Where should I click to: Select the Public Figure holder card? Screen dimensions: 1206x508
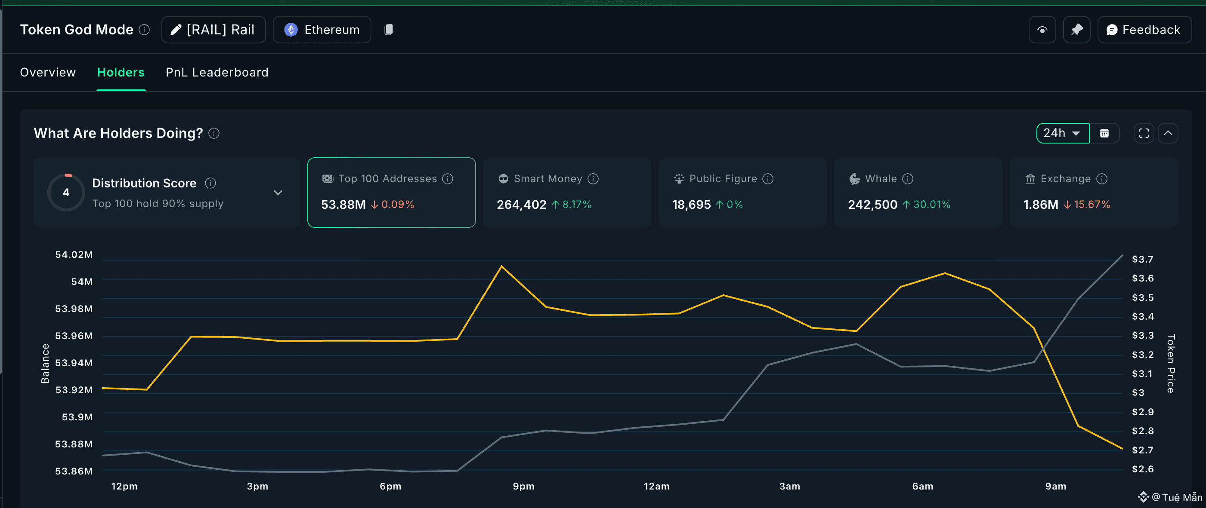pos(742,192)
